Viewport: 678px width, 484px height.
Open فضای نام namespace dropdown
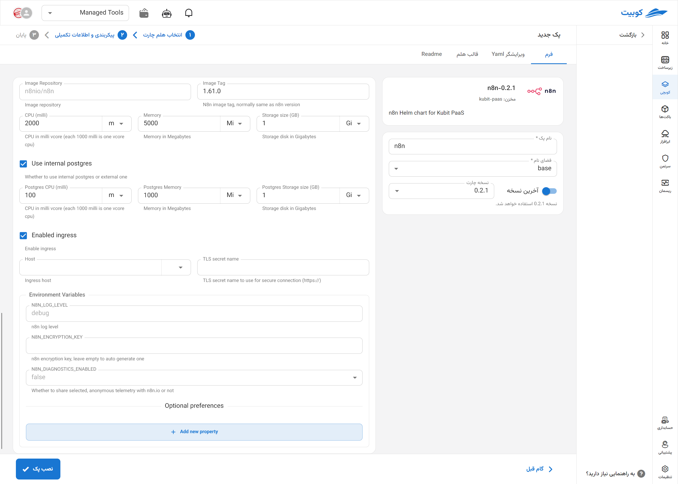(473, 169)
